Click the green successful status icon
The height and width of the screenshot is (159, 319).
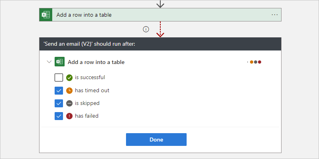pyautogui.click(x=69, y=78)
